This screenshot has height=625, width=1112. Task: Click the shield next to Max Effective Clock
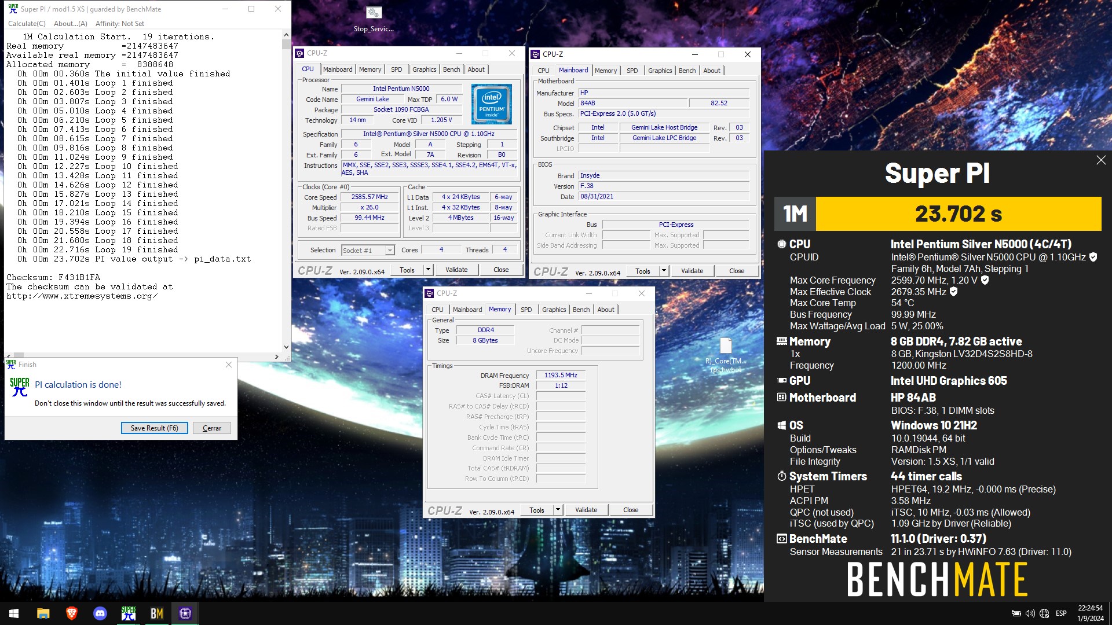tap(953, 292)
